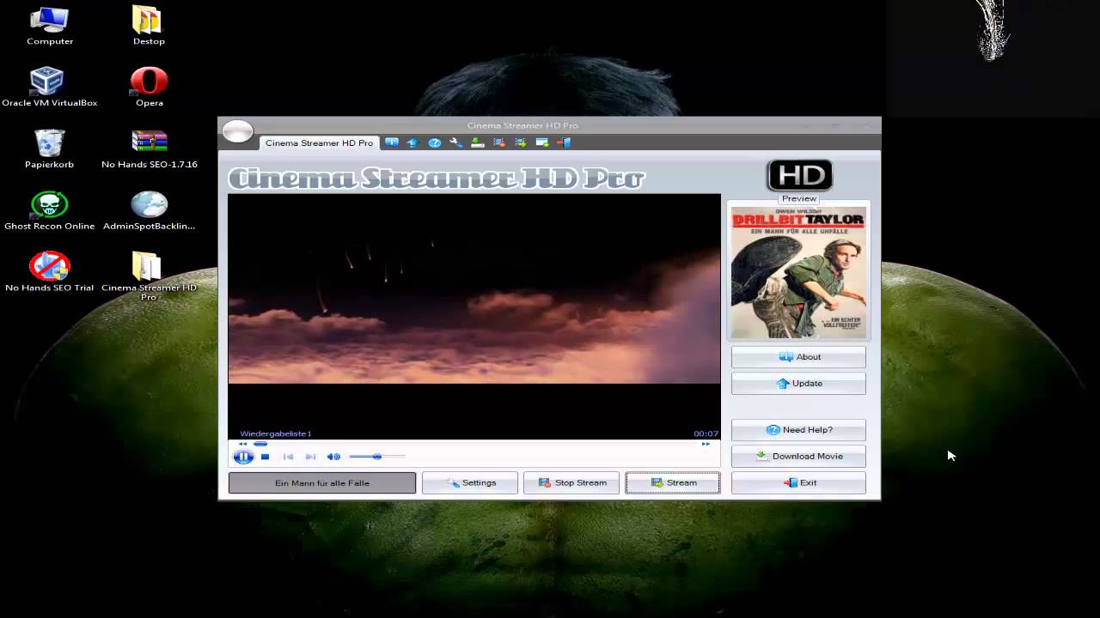1100x618 pixels.
Task: Click the download toolbar icon
Action: (477, 142)
